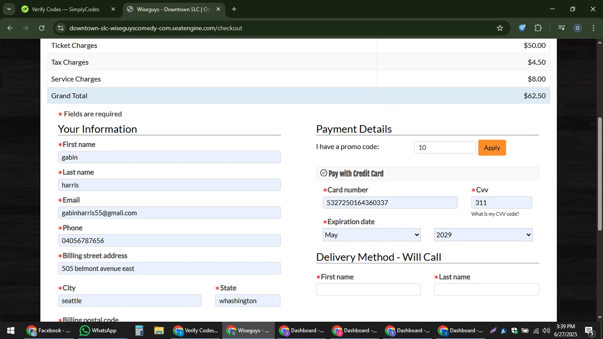This screenshot has height=339, width=603.
Task: Click the Will Call First name field
Action: tap(369, 290)
